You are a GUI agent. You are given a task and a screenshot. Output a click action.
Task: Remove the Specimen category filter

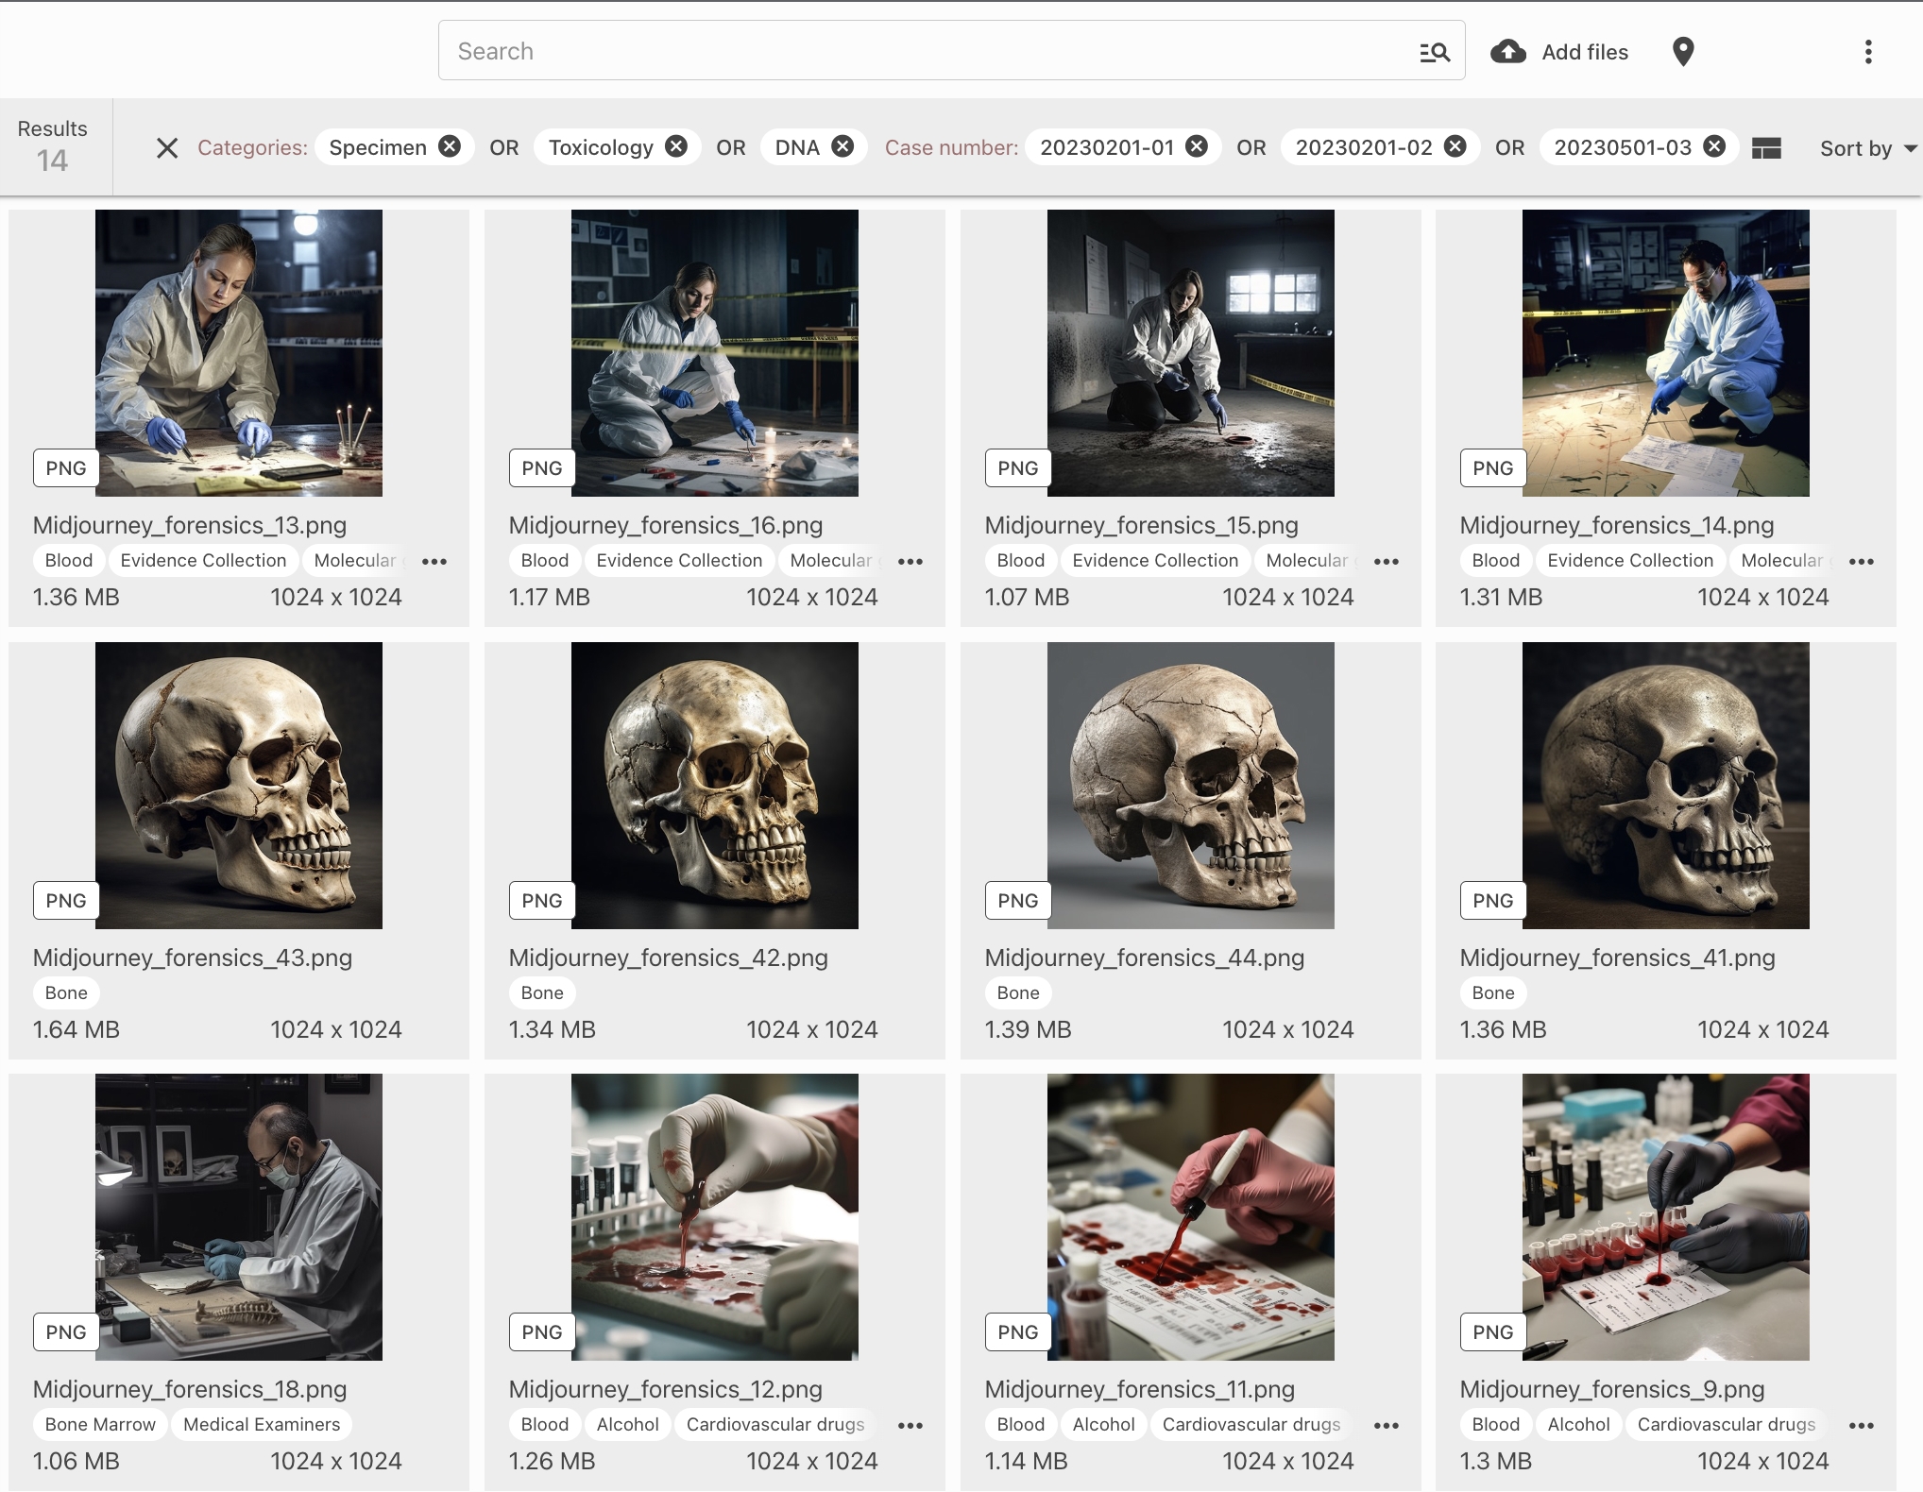coord(451,146)
